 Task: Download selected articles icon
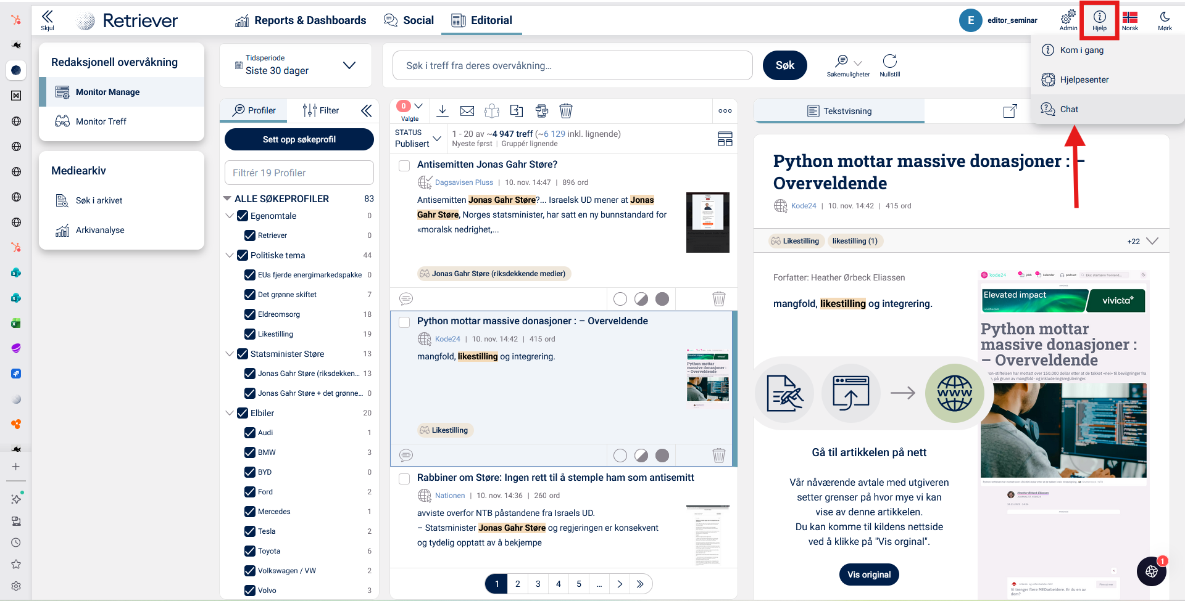[443, 111]
